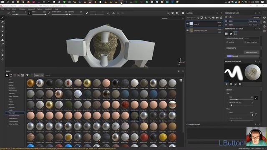
Task: Toggle solo texture set eye icon
Action: pos(231,17)
